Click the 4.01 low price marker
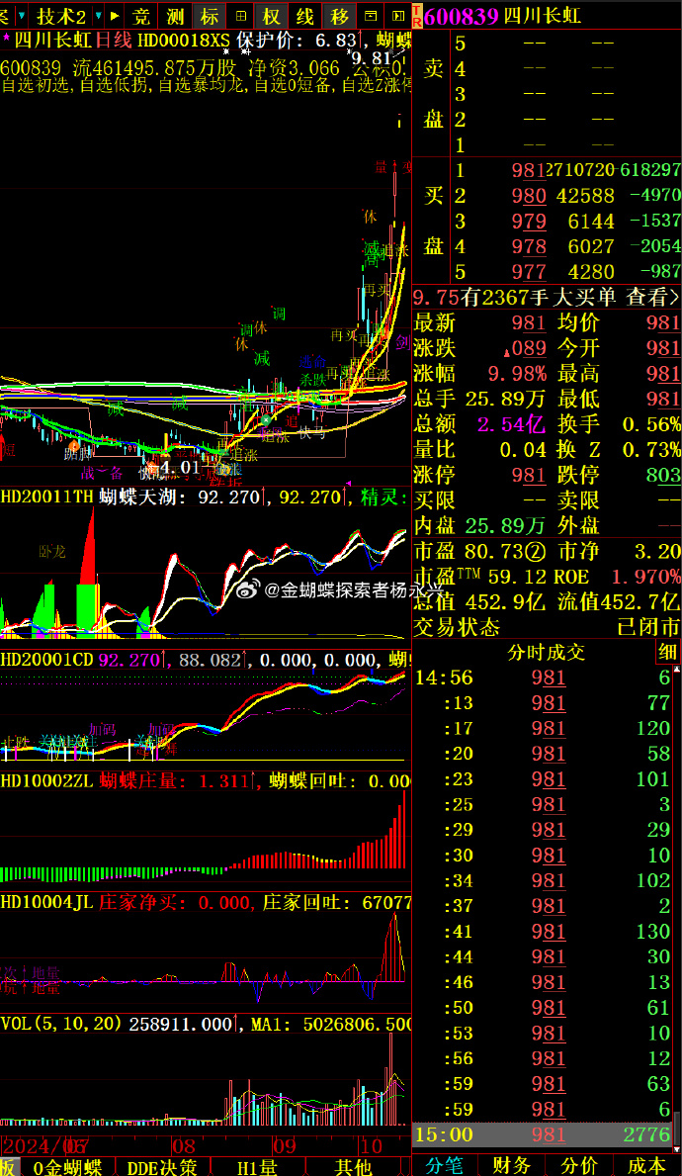Screen dimensions: 682x1176 [180, 467]
